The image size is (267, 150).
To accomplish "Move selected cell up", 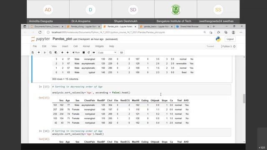I will [x=62, y=52].
